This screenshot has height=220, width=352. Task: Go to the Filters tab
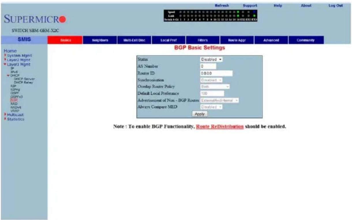[203, 41]
